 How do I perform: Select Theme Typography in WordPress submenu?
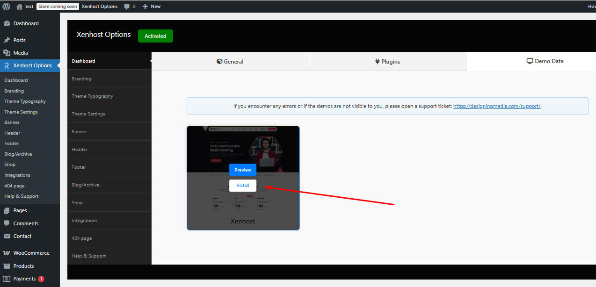tap(25, 101)
